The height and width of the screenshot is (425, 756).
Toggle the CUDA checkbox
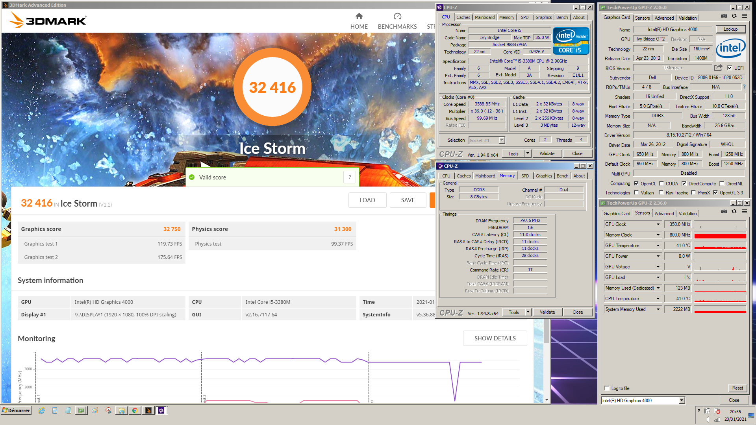[x=661, y=183]
